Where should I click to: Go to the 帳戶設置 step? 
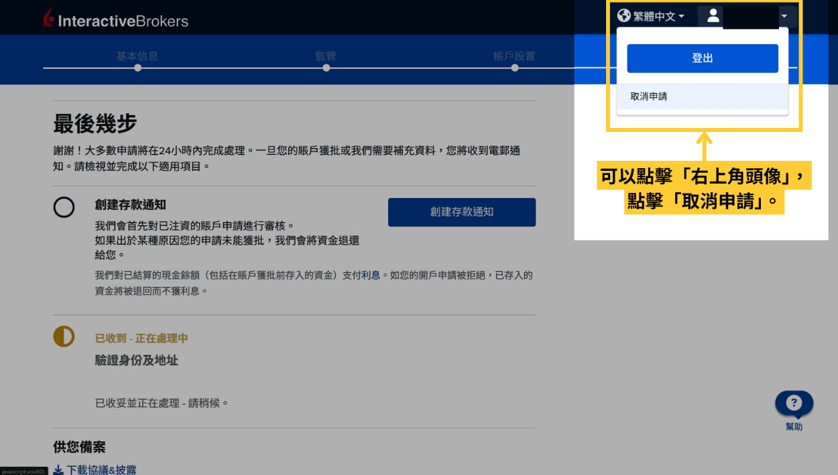tap(514, 56)
